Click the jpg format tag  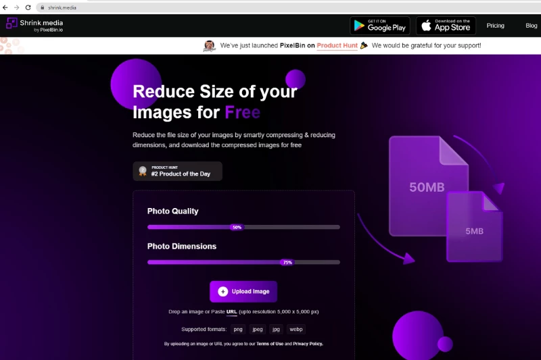(x=276, y=330)
